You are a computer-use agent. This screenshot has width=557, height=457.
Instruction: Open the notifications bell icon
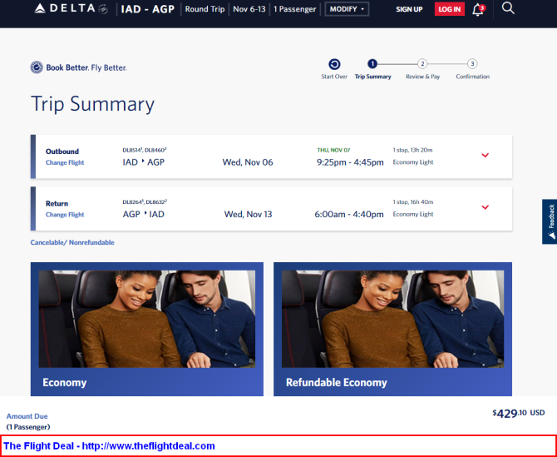click(478, 10)
